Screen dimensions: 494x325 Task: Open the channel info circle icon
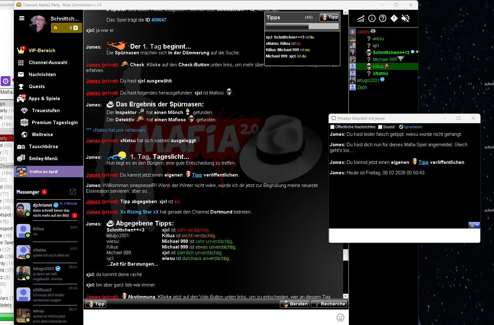click(x=372, y=19)
